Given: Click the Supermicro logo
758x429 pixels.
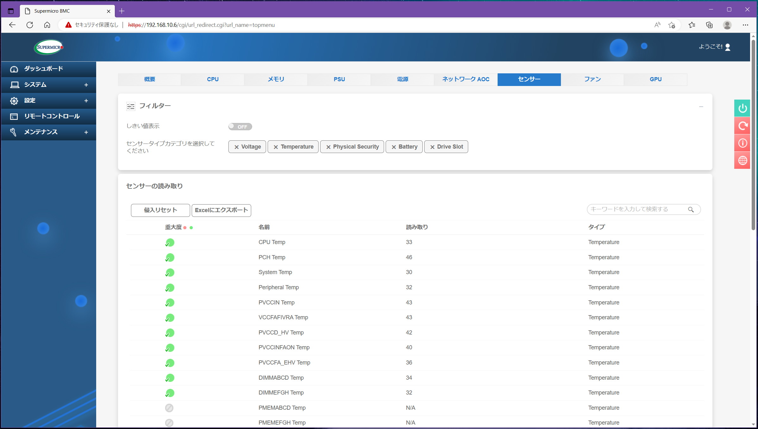Looking at the screenshot, I should (x=49, y=47).
